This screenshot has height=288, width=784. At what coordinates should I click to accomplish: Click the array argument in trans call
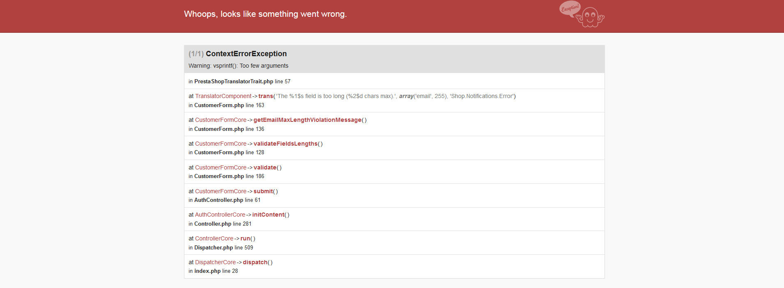tap(406, 96)
